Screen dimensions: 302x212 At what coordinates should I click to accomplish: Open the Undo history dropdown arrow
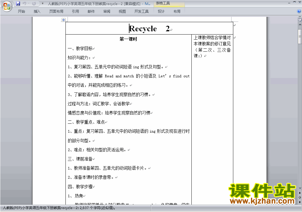[29, 4]
